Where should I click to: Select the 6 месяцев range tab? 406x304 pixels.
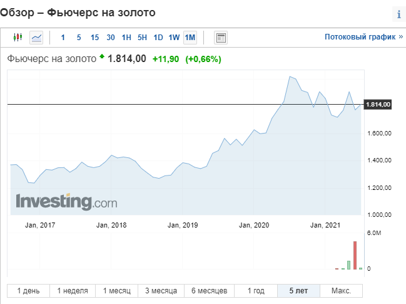209,291
